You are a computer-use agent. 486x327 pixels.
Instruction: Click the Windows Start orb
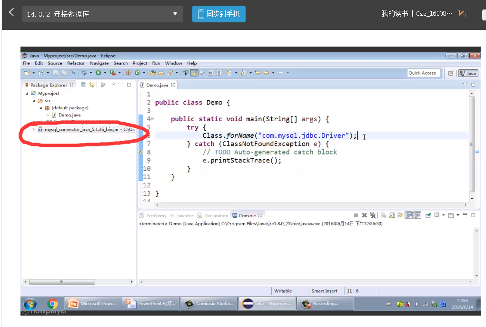coord(30,304)
